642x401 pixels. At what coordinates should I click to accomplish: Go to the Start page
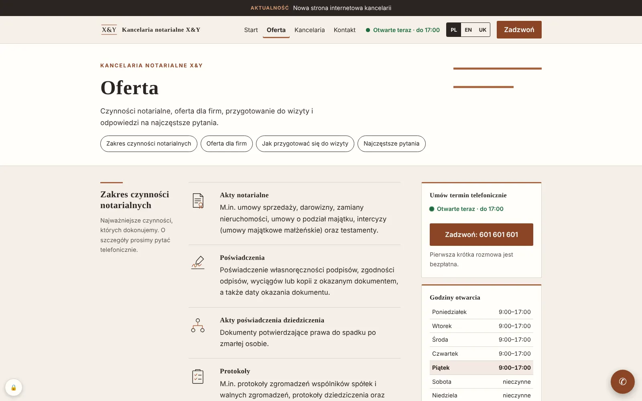coord(251,30)
